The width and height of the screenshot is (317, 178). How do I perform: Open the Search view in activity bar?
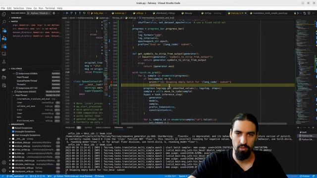pyautogui.click(x=4, y=22)
